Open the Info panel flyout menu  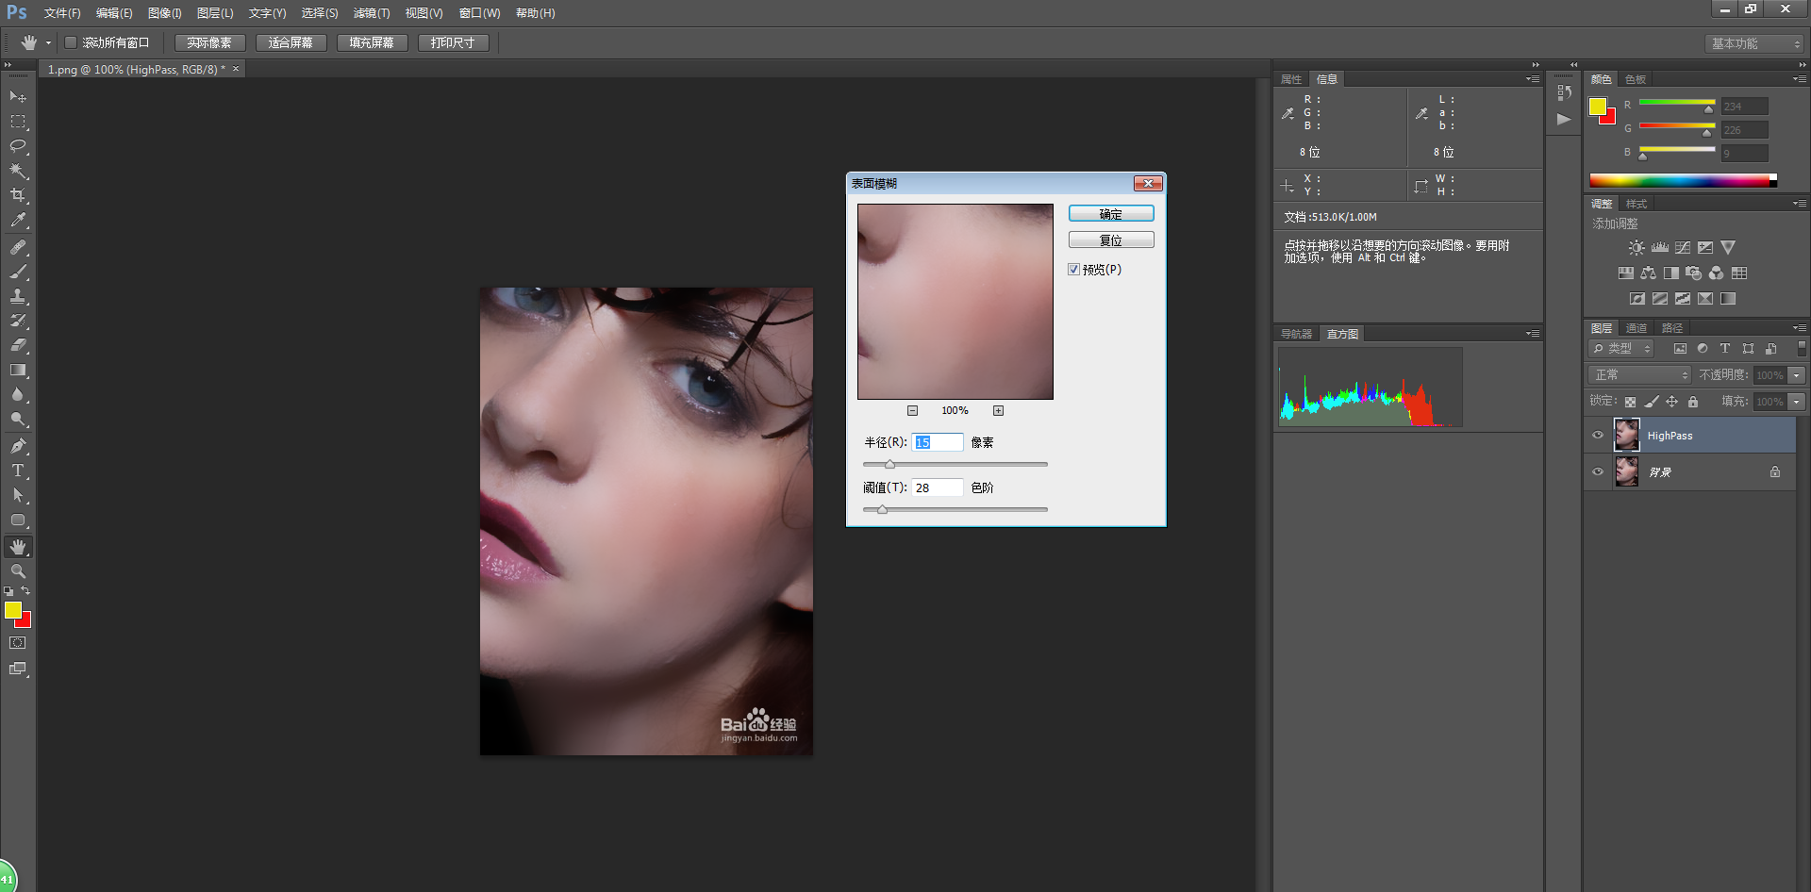1533,79
